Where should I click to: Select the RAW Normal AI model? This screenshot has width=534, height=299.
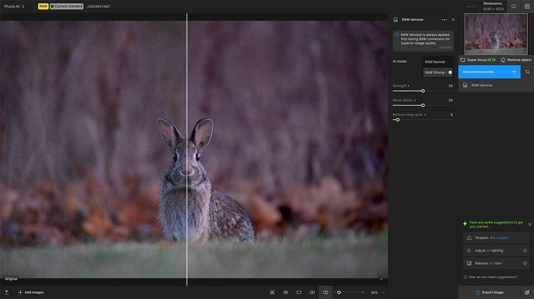click(x=438, y=62)
